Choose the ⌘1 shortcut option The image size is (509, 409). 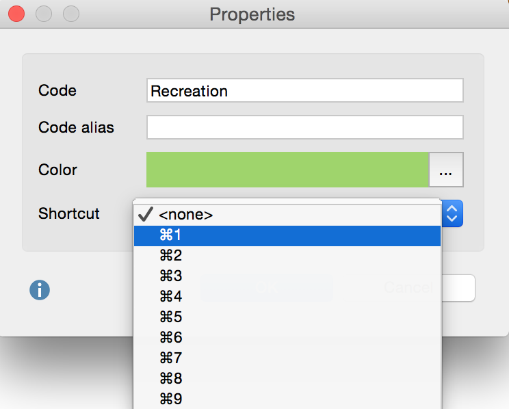click(x=171, y=235)
